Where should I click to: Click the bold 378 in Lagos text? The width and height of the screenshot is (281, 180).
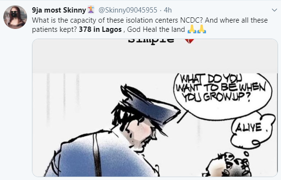tap(101, 29)
